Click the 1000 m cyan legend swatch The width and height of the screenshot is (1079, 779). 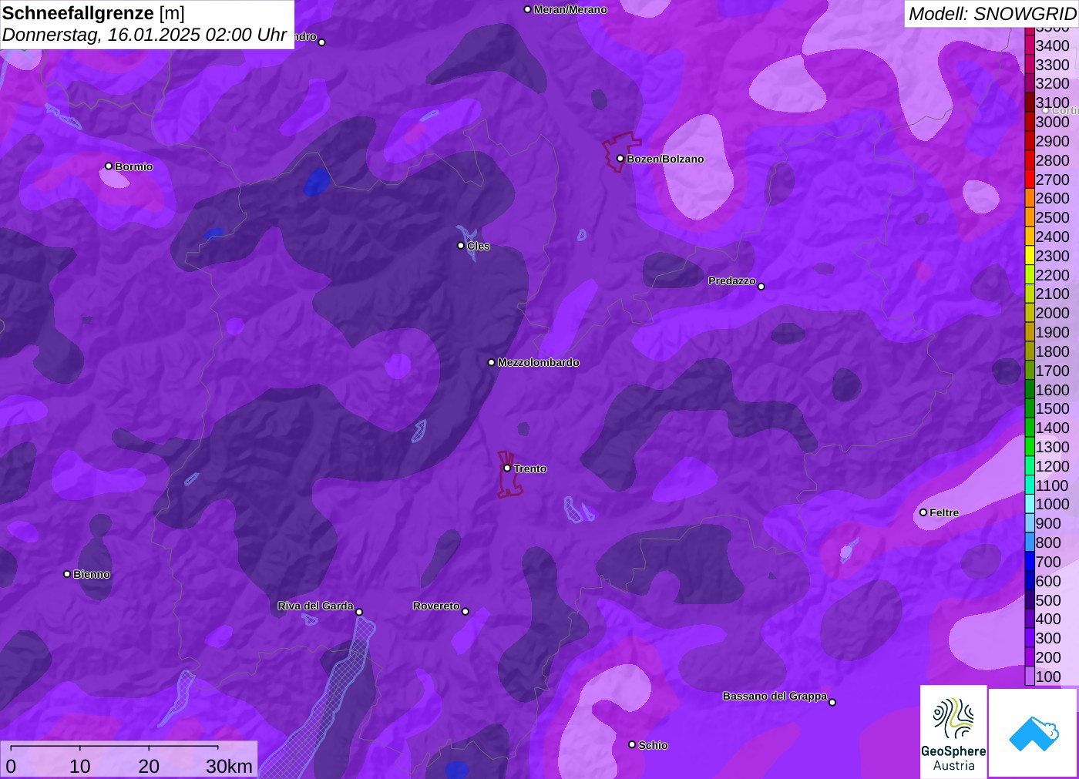point(1030,504)
